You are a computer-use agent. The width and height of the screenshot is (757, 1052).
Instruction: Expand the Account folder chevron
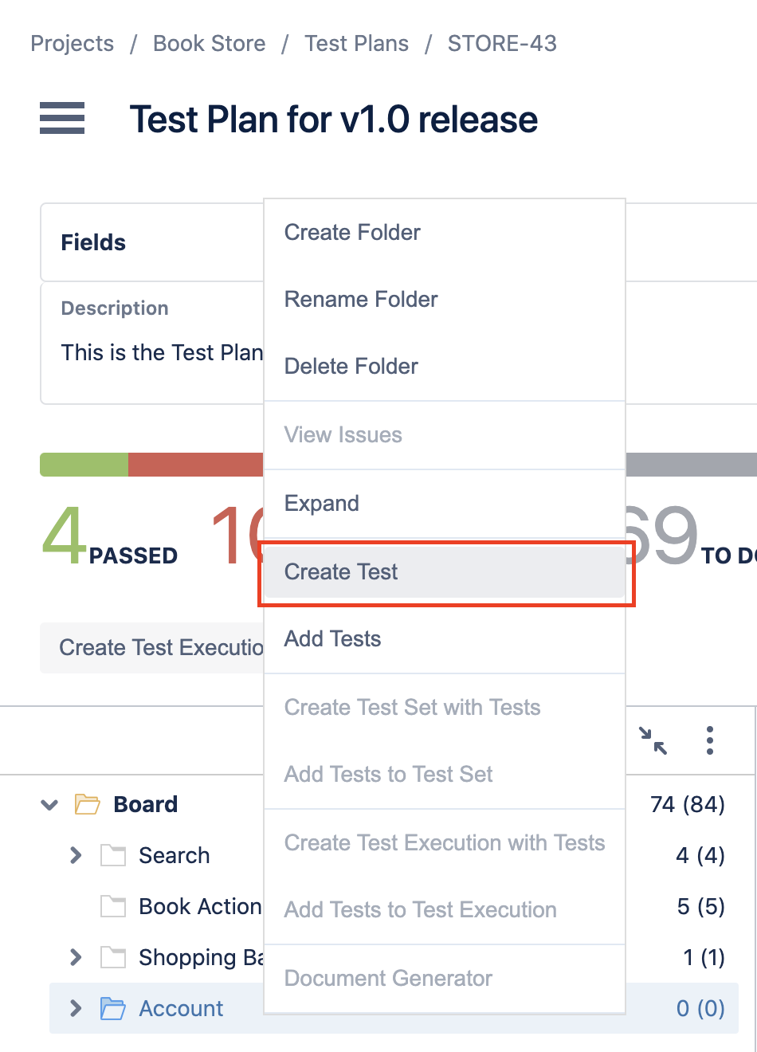coord(76,1008)
